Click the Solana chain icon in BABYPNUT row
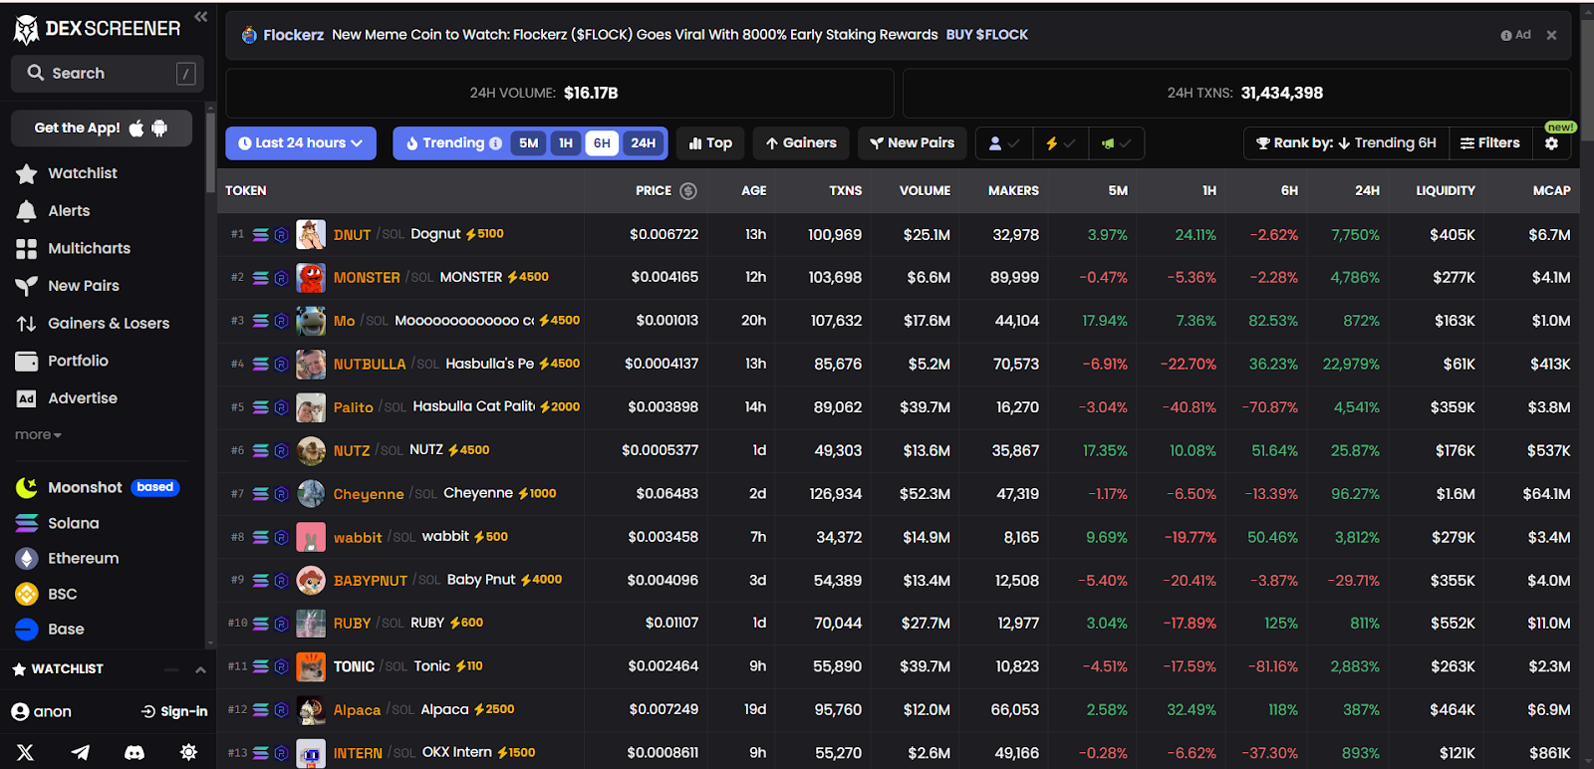 click(261, 581)
